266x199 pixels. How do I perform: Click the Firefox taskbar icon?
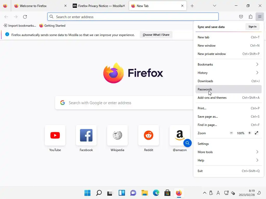click(179, 193)
